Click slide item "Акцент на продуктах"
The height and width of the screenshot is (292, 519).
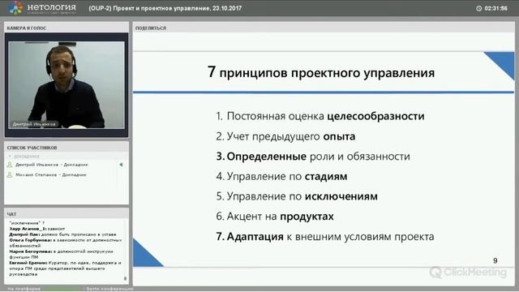pos(275,217)
